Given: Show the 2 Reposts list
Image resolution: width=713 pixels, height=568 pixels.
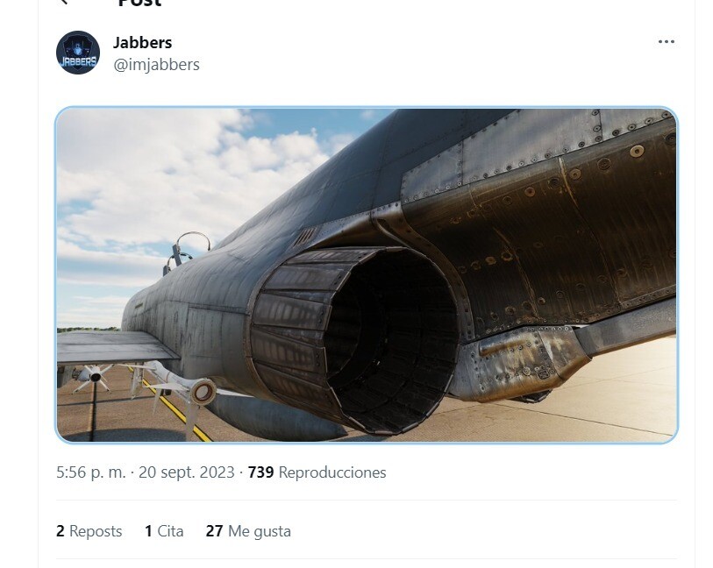Looking at the screenshot, I should coord(89,531).
